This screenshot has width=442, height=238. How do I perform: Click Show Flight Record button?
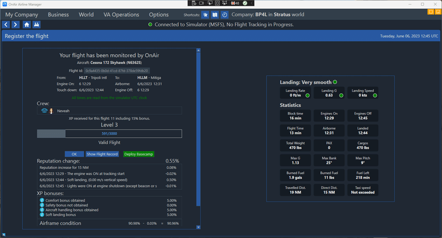pos(102,154)
